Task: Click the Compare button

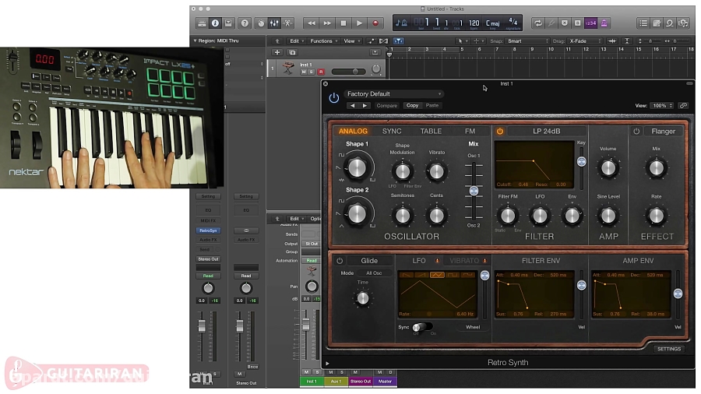Action: point(386,106)
